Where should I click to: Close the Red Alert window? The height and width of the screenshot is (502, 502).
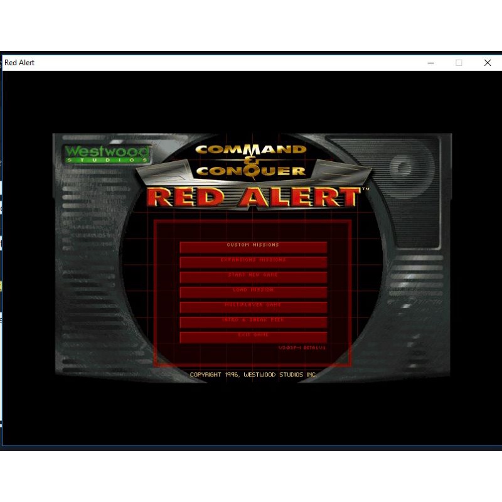coord(487,63)
